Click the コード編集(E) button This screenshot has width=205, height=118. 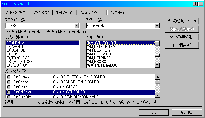182,45
